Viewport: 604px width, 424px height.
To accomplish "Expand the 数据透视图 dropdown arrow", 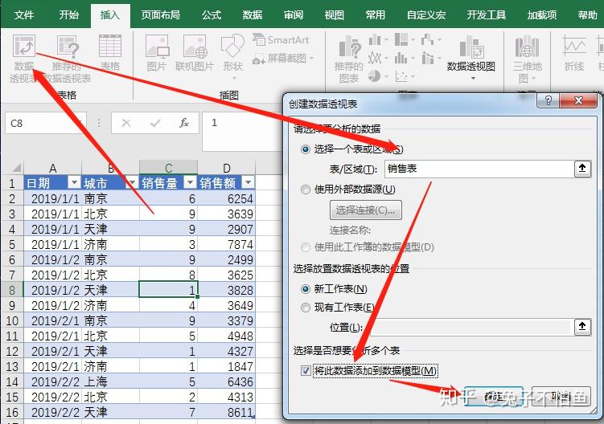I will coord(473,79).
